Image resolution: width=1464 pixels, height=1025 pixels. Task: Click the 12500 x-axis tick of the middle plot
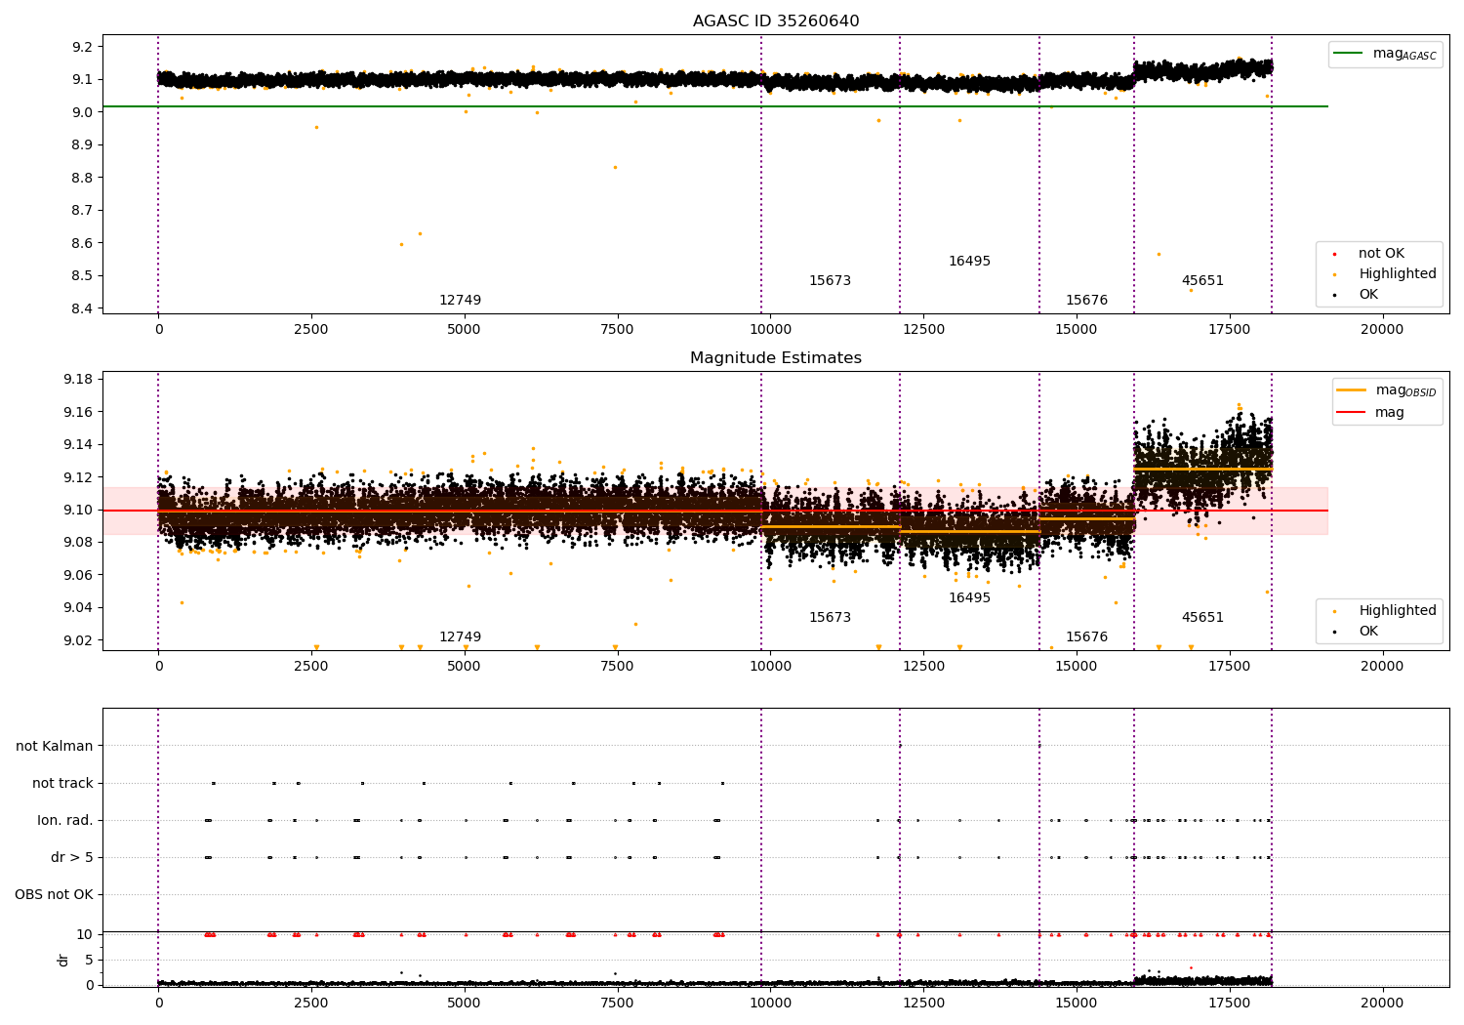pos(923,666)
